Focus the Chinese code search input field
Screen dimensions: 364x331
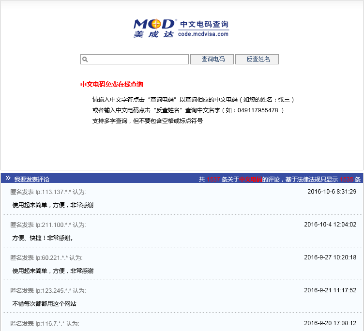[x=135, y=59]
